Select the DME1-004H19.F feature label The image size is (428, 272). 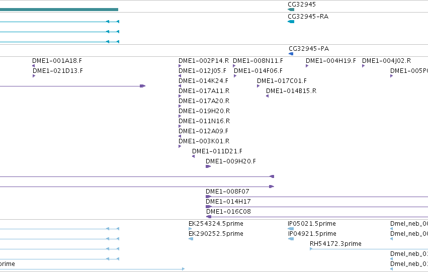click(x=331, y=60)
